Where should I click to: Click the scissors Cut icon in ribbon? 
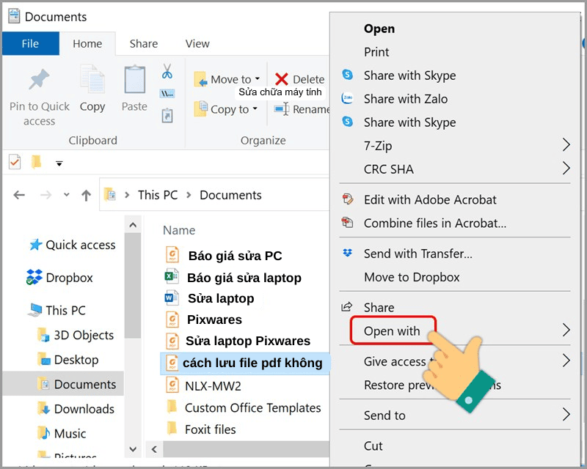point(167,72)
